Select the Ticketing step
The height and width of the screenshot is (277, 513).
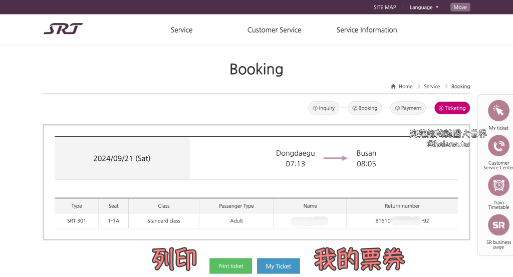(452, 108)
